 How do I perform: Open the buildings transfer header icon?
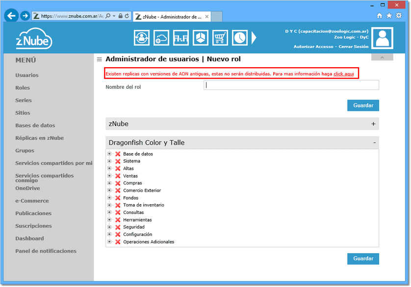[x=181, y=38]
